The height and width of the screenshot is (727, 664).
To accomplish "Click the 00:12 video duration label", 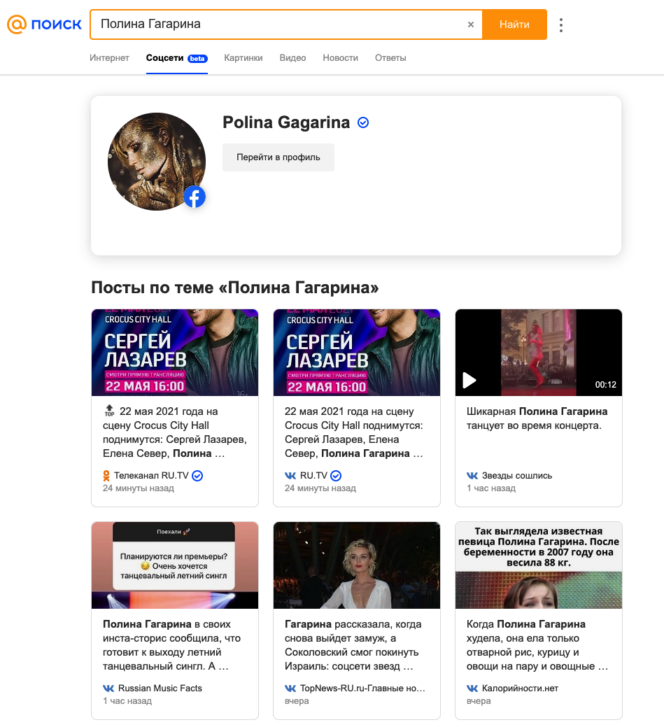I will tap(605, 385).
